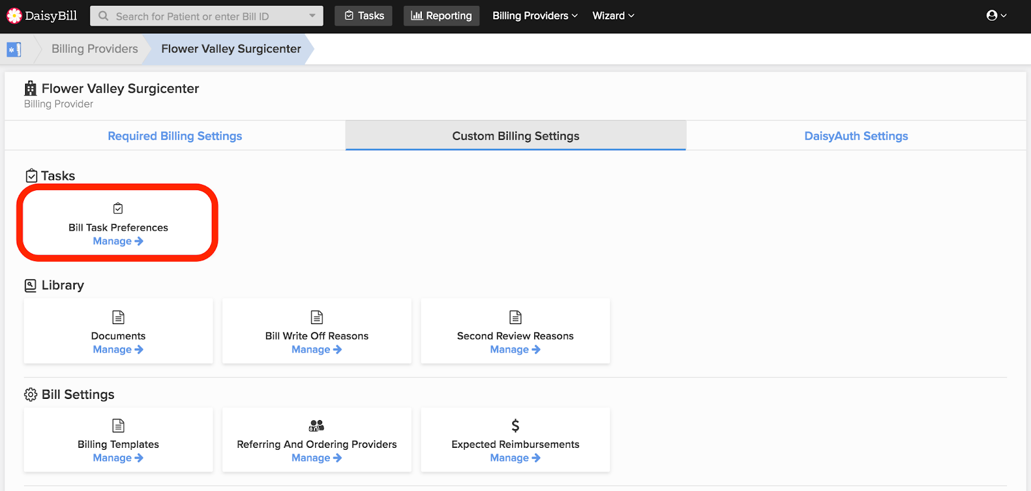The width and height of the screenshot is (1031, 491).
Task: Click the home breadcrumb icon
Action: point(14,49)
